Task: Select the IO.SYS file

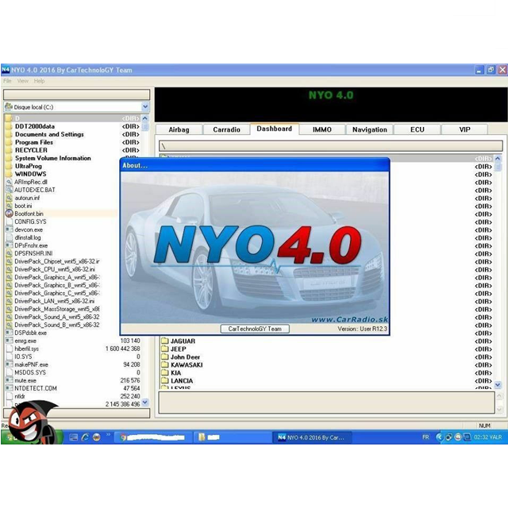Action: [23, 356]
